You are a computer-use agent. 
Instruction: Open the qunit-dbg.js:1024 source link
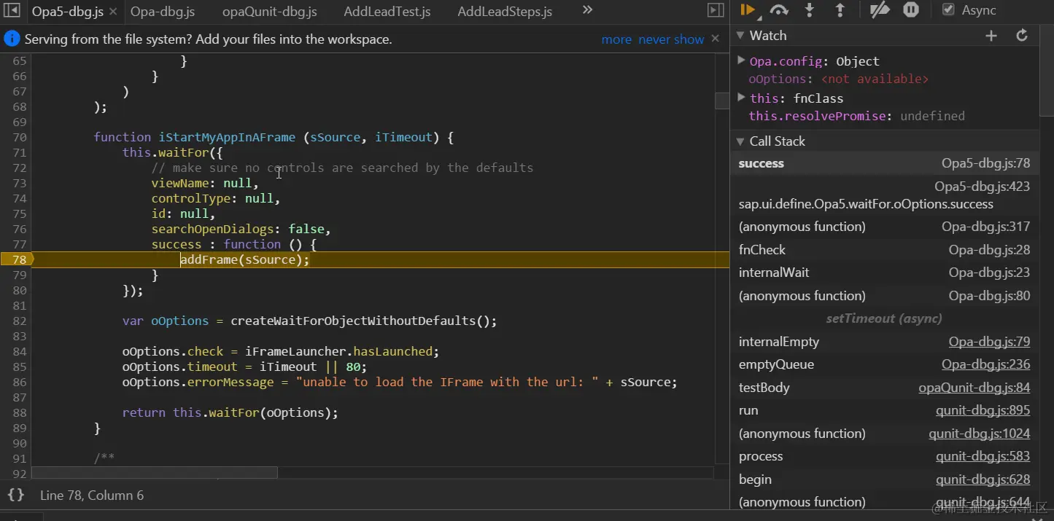(x=979, y=434)
